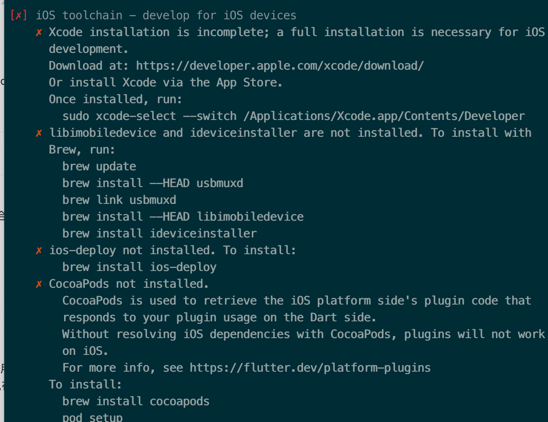
Task: Click the ✗ mark beside libimobiledevice warning
Action: 39,133
